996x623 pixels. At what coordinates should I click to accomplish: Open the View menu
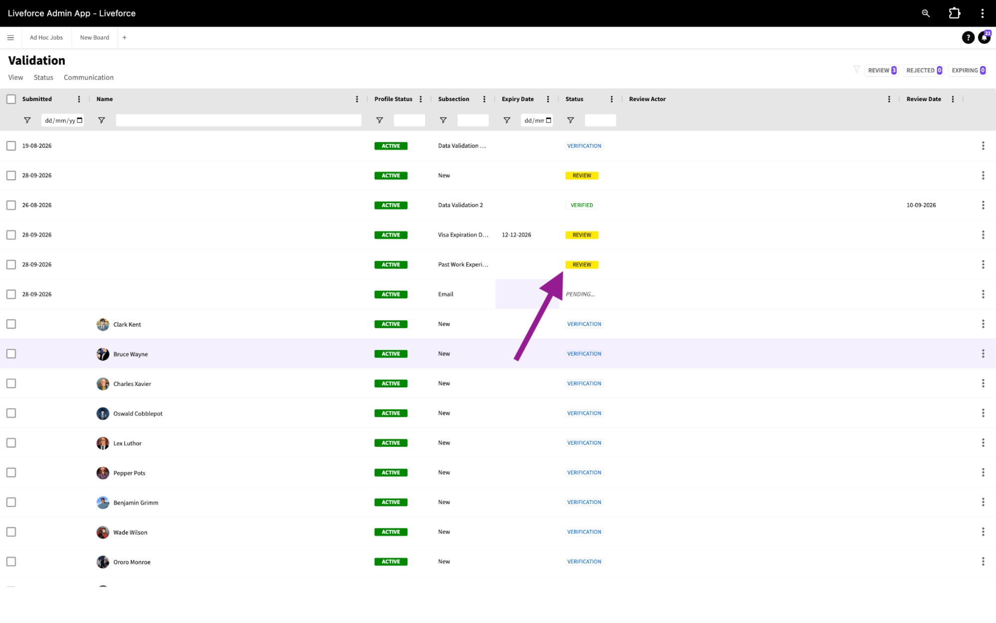tap(15, 77)
